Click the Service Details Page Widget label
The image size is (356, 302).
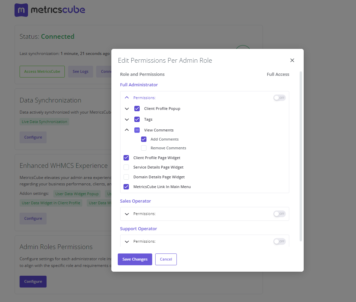pos(158,167)
